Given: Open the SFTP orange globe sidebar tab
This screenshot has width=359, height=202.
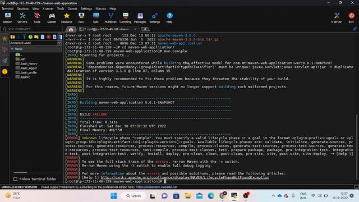Looking at the screenshot, I should pos(4,72).
